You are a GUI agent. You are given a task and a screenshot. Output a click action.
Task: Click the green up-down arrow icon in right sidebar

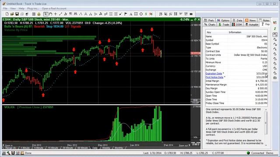(275, 28)
